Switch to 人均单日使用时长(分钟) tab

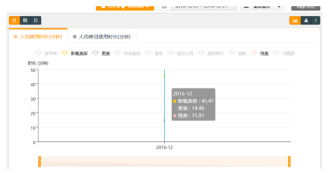102,37
